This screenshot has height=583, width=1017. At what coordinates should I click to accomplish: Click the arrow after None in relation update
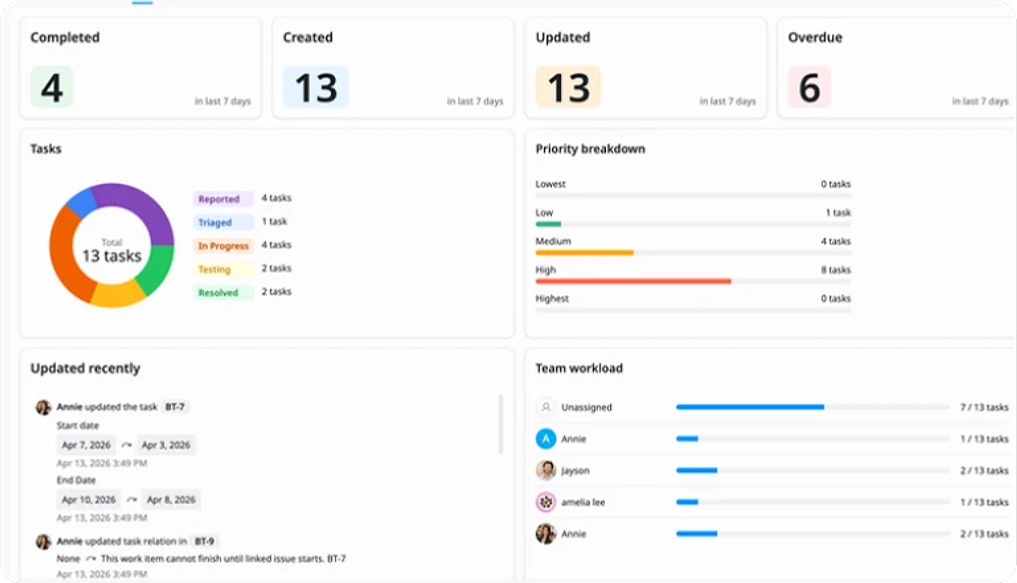pos(91,559)
